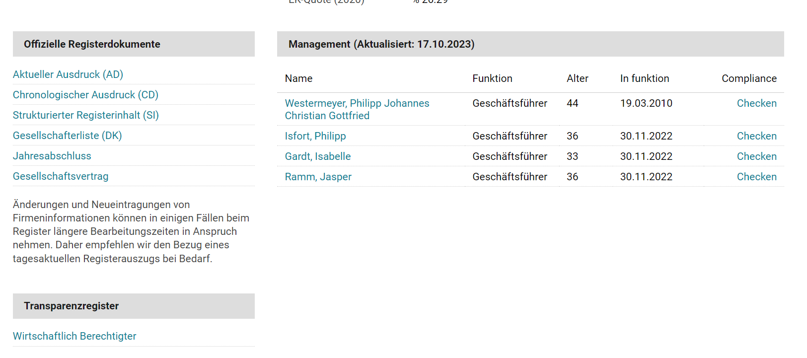807x358 pixels.
Task: Click the Gesellschaftsvertrag link
Action: 61,176
